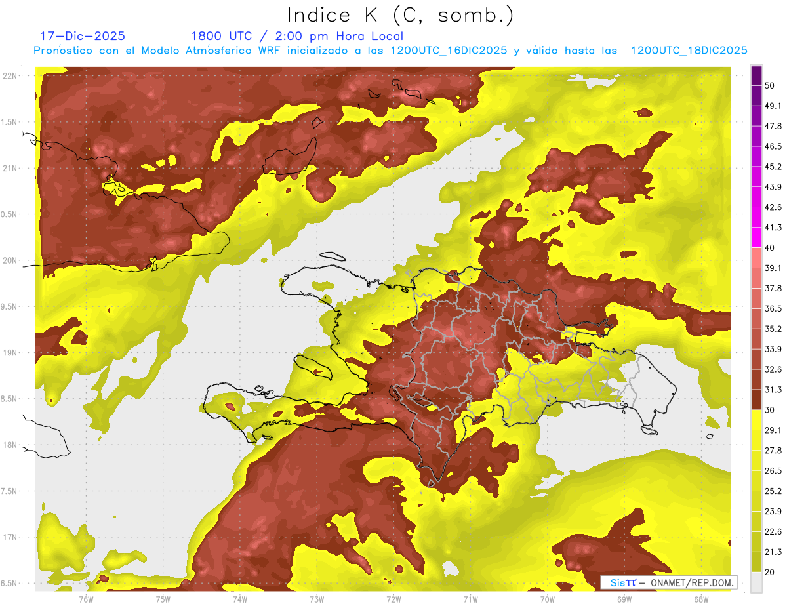Click the legend value '33.9'
This screenshot has width=787, height=608.
pos(773,349)
